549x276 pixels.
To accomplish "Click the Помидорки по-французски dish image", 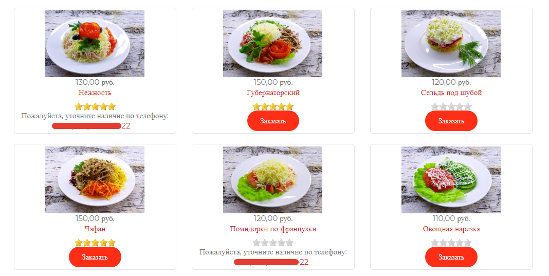I will pyautogui.click(x=272, y=180).
